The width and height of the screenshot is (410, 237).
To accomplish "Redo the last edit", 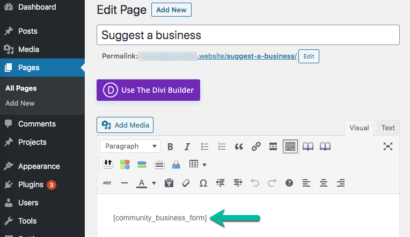I will [272, 183].
